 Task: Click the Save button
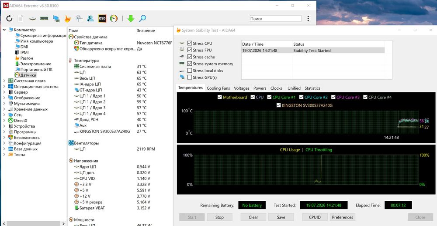(x=281, y=217)
